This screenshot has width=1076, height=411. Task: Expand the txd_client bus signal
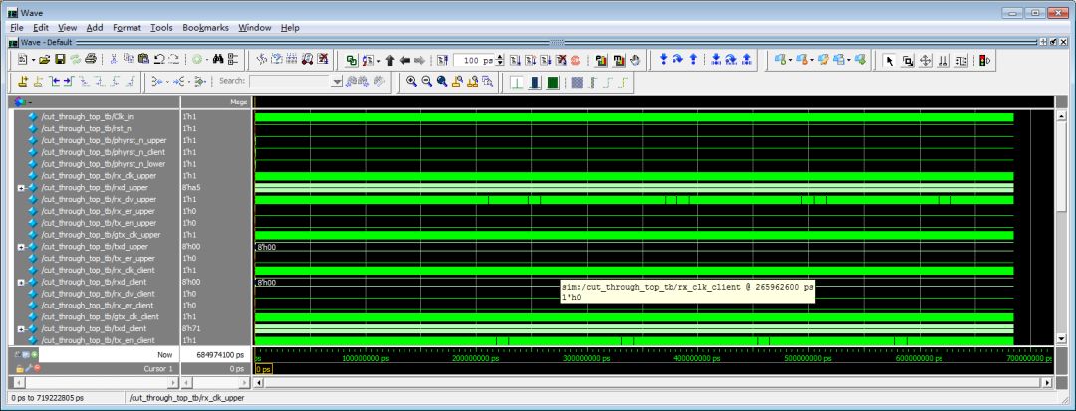point(21,328)
